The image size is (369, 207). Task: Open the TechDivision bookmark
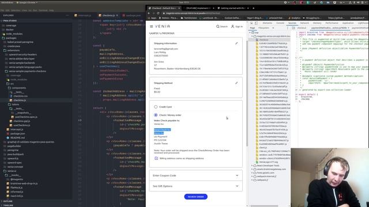[x=189, y=18]
